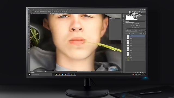Image resolution: width=174 pixels, height=98 pixels.
Task: Click the system clock in taskbar
Action: pyautogui.click(x=144, y=74)
